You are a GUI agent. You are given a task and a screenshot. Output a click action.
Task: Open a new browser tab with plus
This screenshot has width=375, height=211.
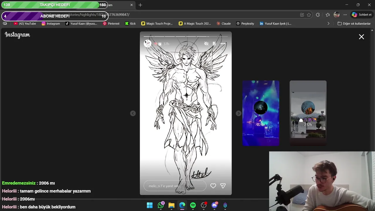pyautogui.click(x=140, y=5)
